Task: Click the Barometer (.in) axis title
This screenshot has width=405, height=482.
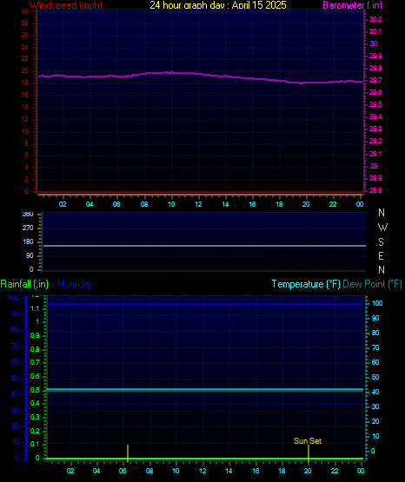Action: pyautogui.click(x=352, y=5)
